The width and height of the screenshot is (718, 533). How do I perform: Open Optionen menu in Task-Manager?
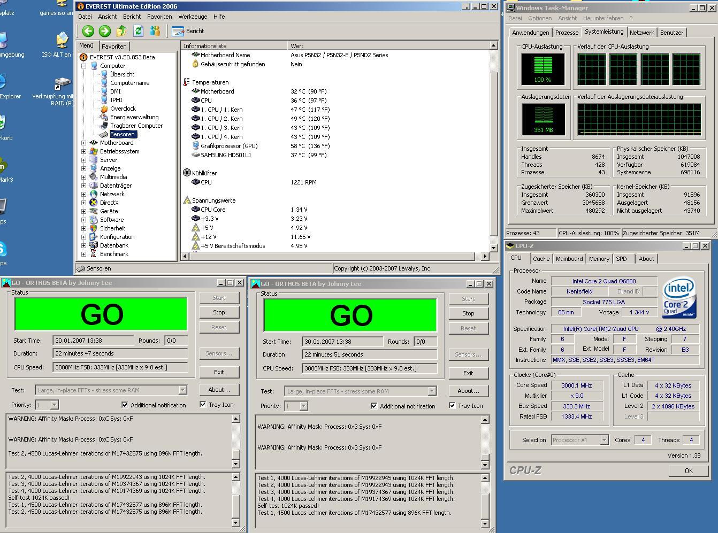540,18
